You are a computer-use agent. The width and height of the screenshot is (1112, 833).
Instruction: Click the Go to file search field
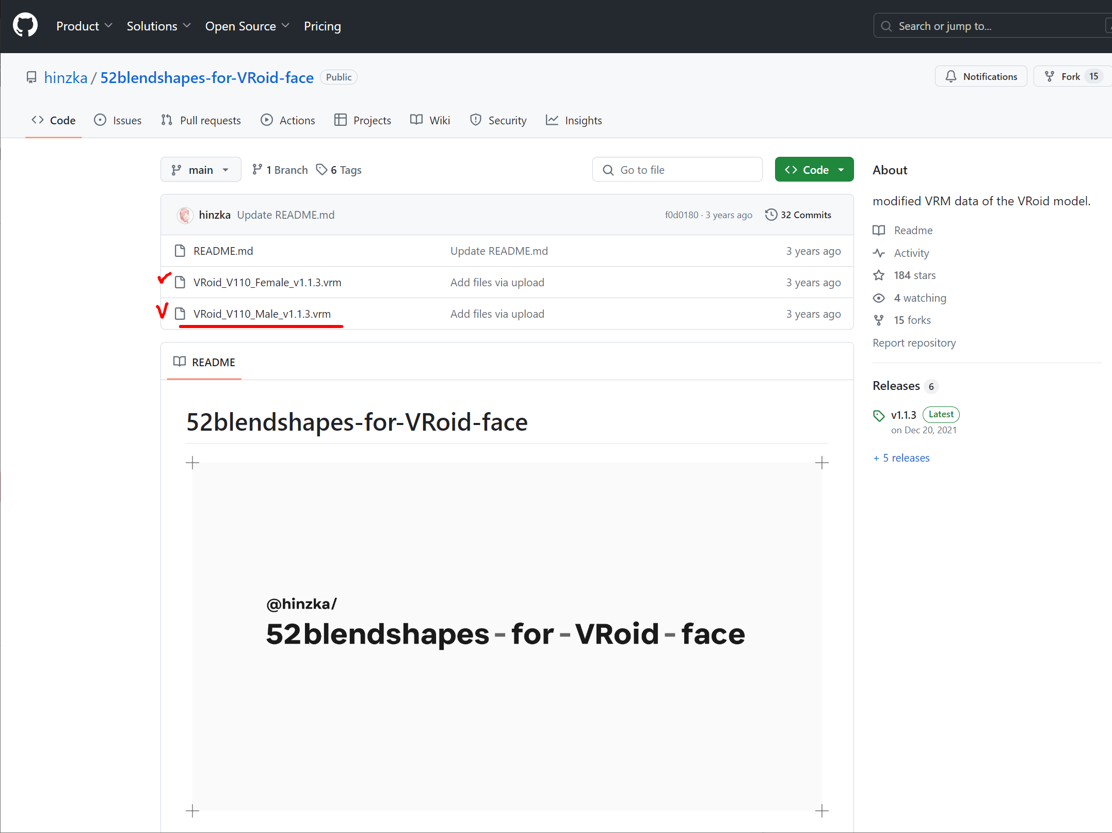[x=677, y=170]
